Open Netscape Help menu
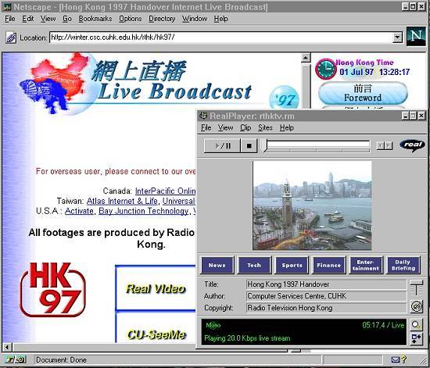Viewport: 430px width, 368px height. [221, 19]
